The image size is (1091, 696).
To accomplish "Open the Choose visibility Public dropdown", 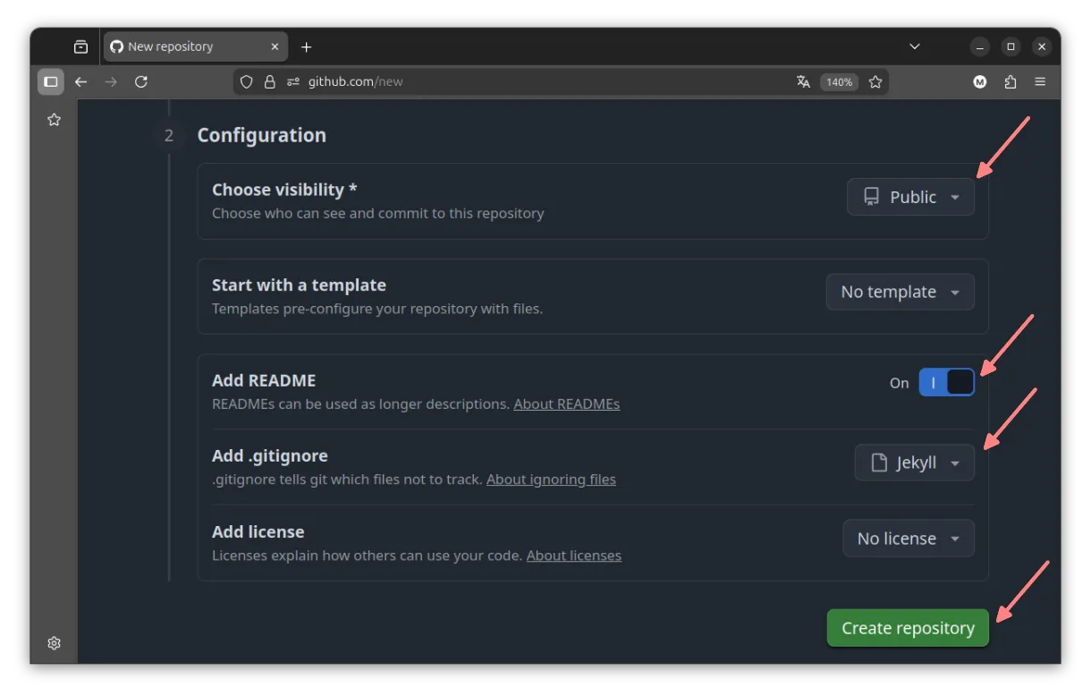I will coord(909,196).
